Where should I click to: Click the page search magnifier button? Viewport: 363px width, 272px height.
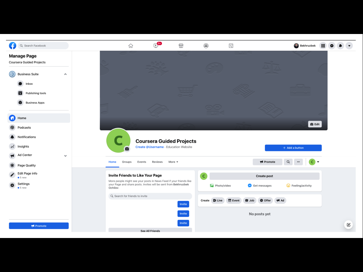coord(288,162)
